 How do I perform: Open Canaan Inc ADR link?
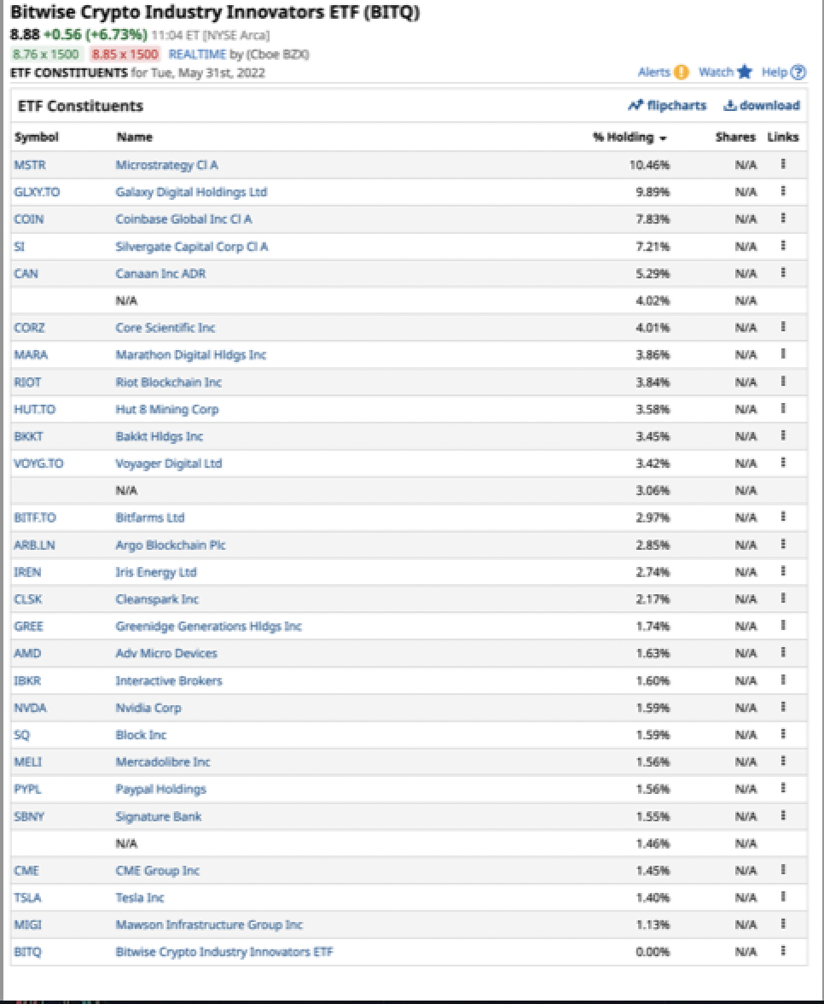click(x=160, y=273)
